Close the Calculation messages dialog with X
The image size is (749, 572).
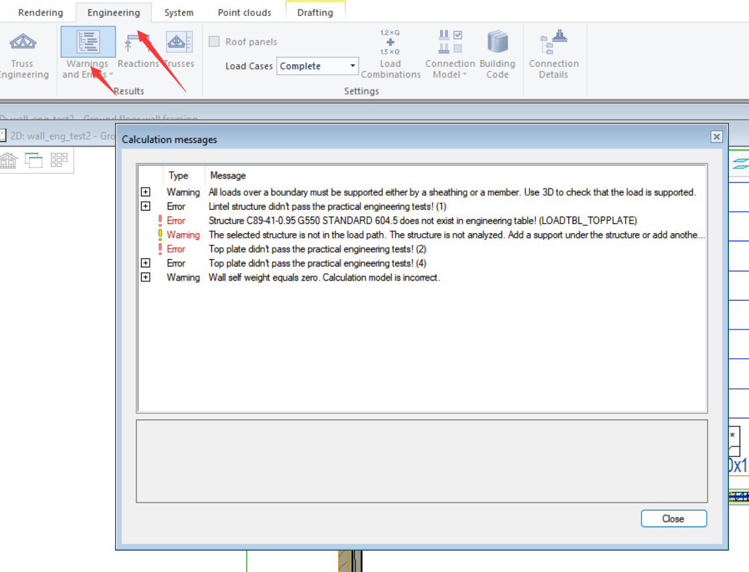tap(716, 137)
